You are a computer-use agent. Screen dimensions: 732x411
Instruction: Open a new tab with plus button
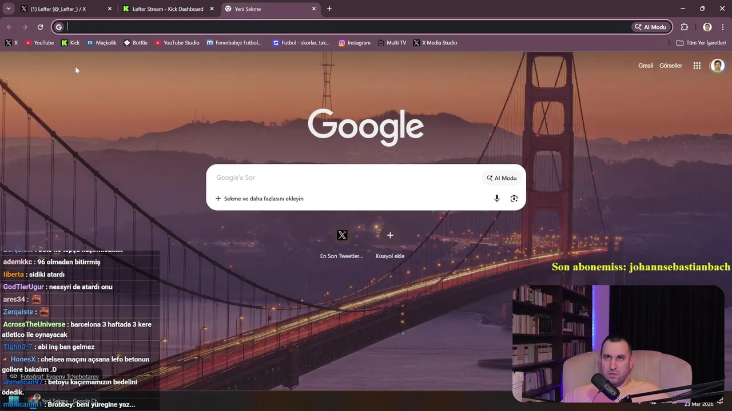point(329,9)
